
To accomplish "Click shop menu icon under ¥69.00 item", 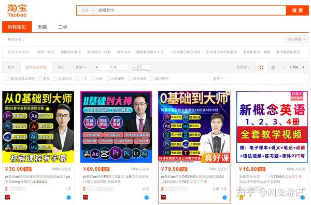I will [x=84, y=189].
